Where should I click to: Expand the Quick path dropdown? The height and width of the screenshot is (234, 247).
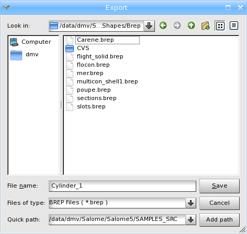coord(190,219)
